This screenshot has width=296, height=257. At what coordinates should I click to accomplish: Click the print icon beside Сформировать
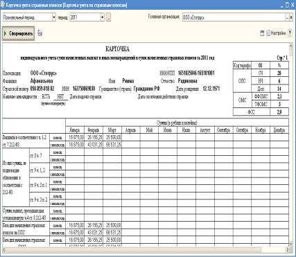coord(40,33)
